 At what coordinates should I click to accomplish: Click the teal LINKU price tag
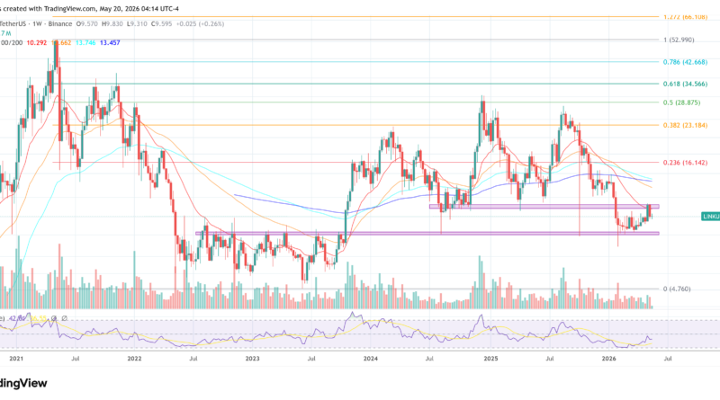tap(710, 216)
